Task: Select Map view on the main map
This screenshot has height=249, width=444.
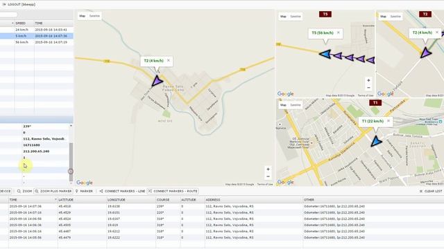Action: 82,16
